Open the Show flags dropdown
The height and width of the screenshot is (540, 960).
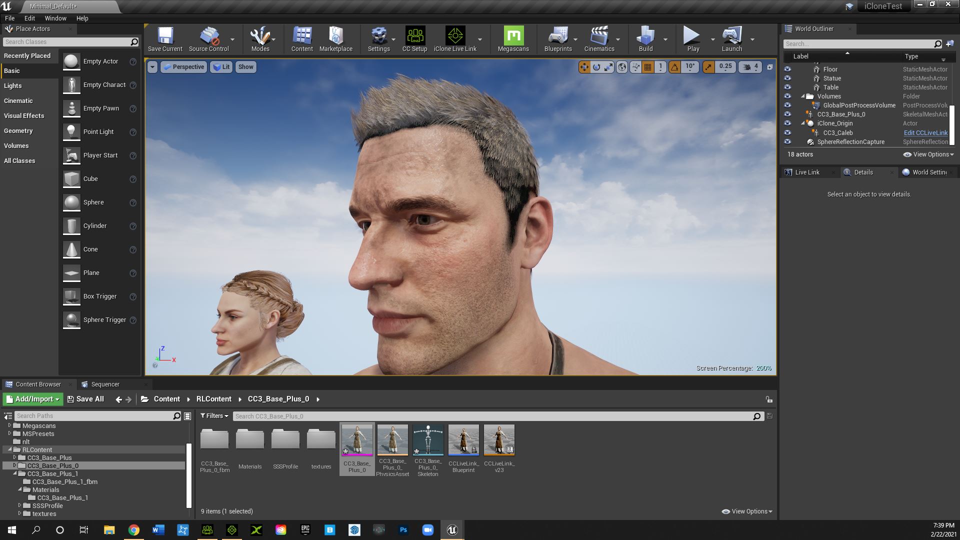pos(245,67)
